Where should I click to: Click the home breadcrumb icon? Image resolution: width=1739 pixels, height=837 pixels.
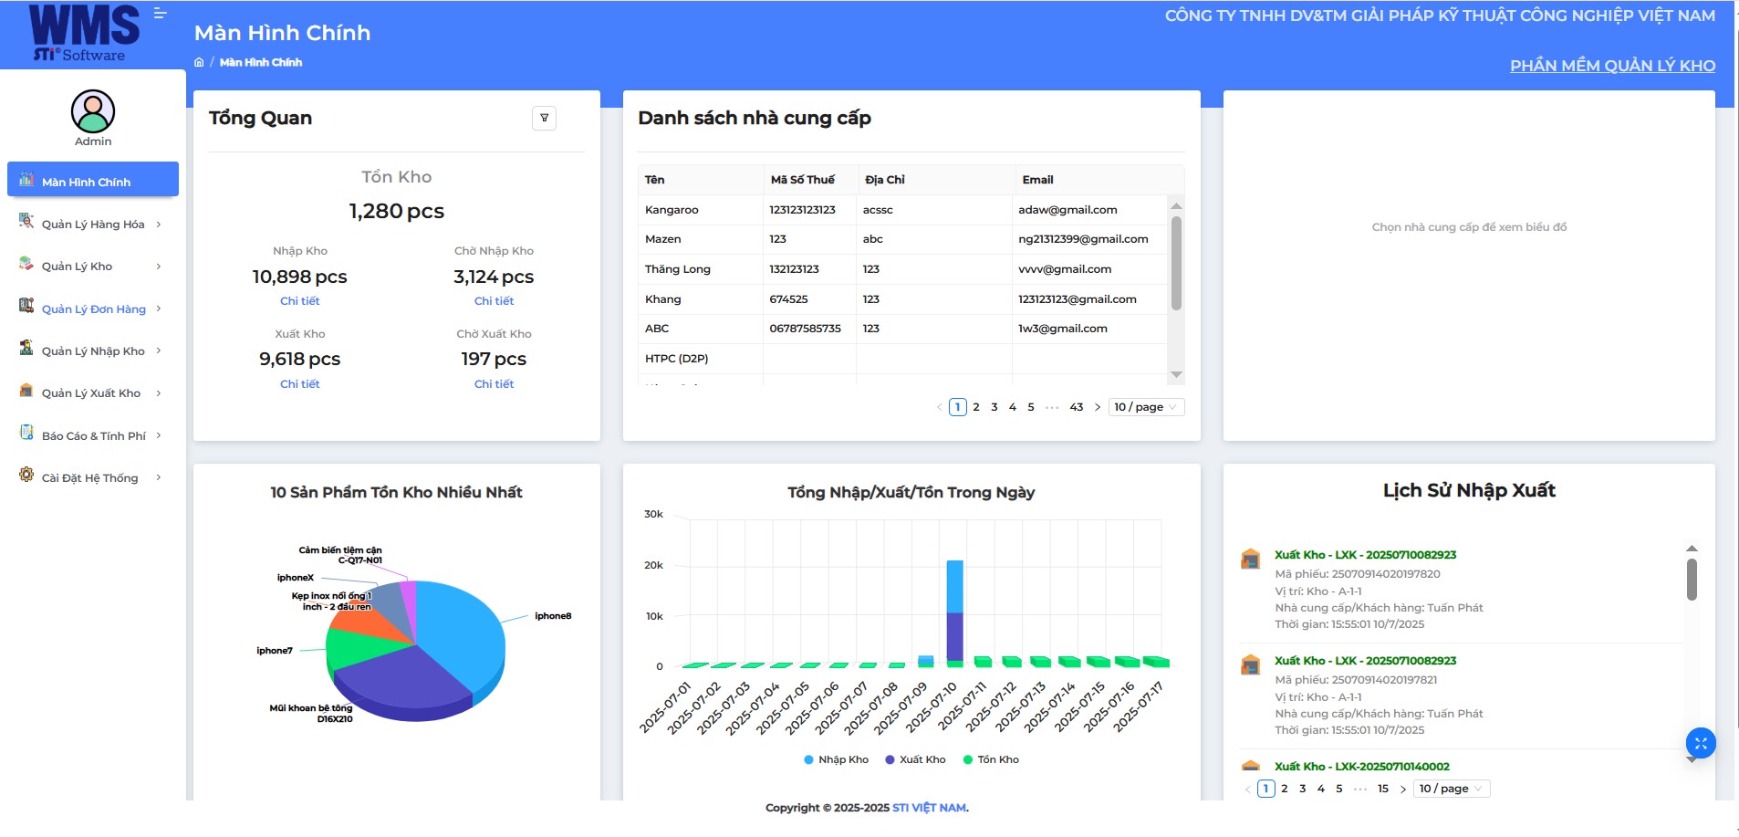click(x=199, y=62)
